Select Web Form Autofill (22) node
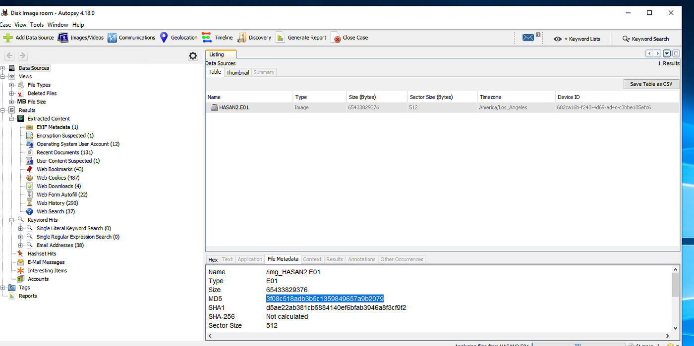This screenshot has width=694, height=346. tap(62, 195)
